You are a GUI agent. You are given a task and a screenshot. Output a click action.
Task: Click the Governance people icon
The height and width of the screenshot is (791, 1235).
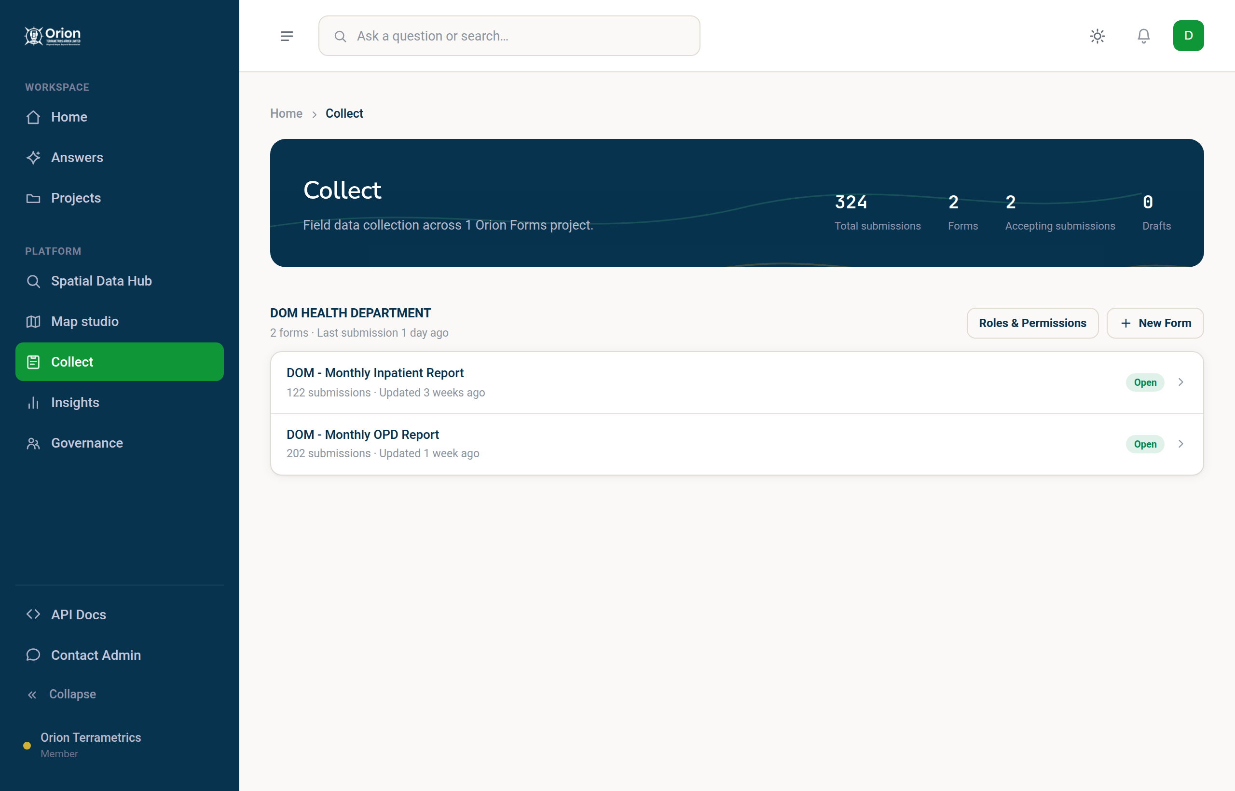pos(33,443)
